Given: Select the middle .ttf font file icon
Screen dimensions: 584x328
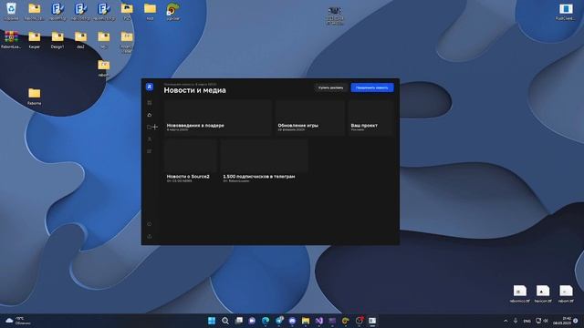Looking at the screenshot, I should (x=543, y=293).
